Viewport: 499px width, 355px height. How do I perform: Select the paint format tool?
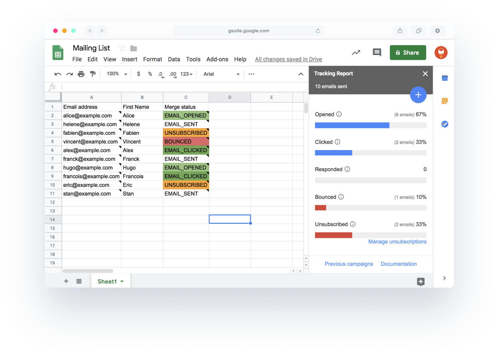(x=93, y=74)
